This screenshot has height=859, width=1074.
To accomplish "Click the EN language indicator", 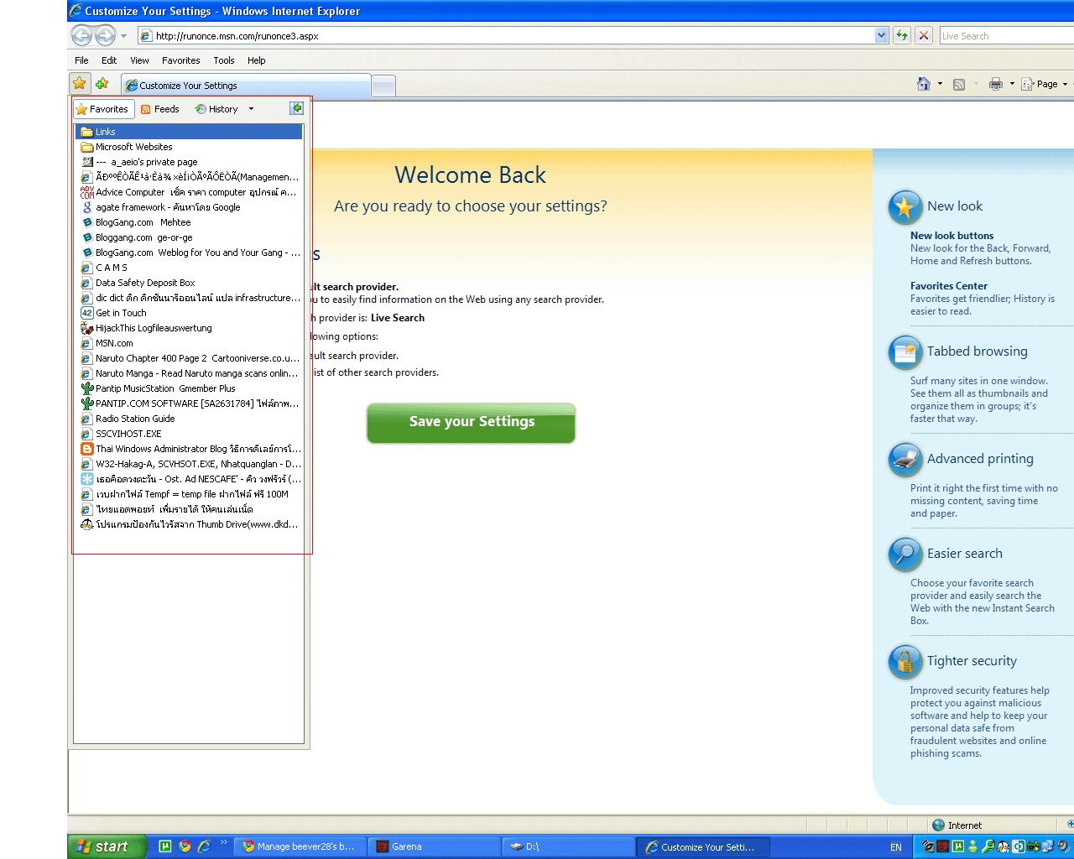I will click(x=896, y=847).
